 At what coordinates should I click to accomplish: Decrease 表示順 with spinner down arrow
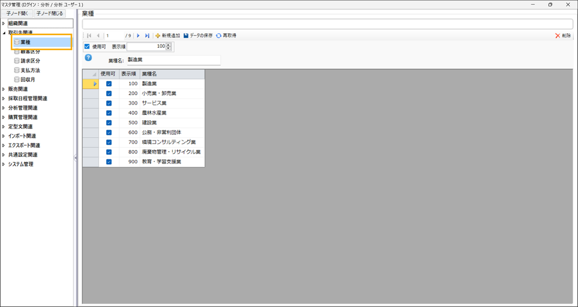tap(169, 48)
